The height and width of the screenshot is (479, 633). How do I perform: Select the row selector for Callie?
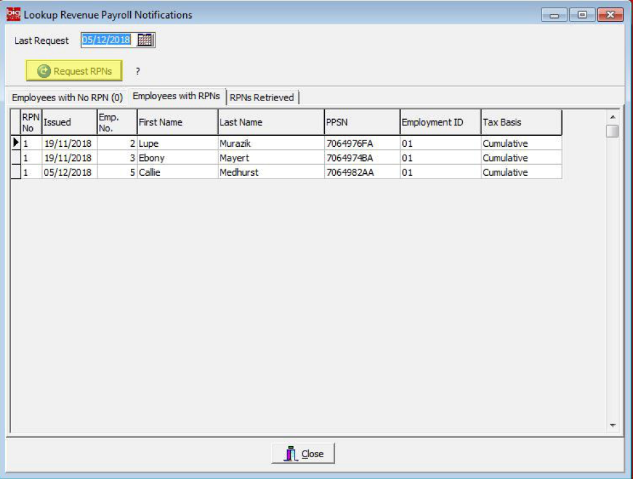pos(15,172)
